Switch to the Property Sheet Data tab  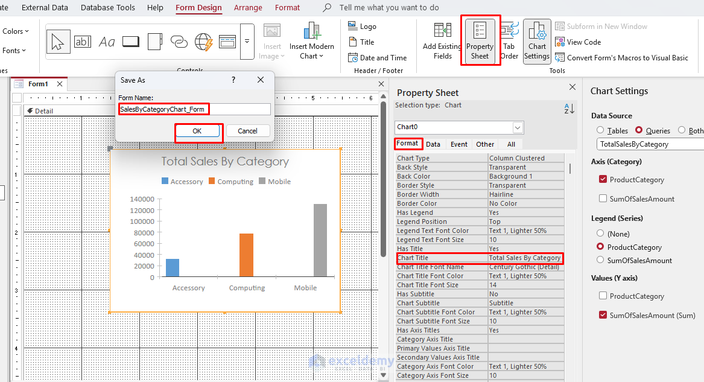(x=433, y=144)
